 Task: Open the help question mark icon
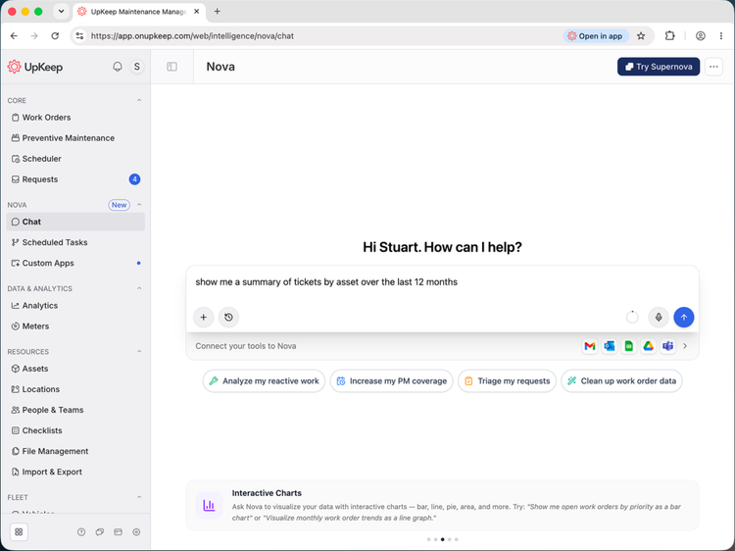pyautogui.click(x=81, y=531)
